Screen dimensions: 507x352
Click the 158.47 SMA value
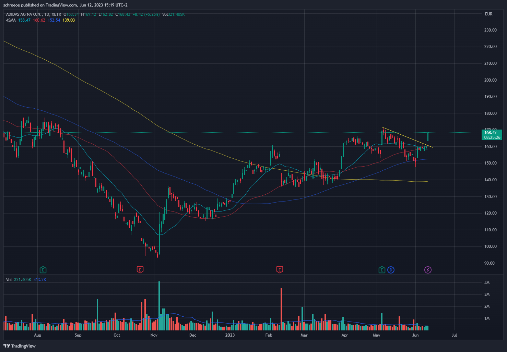click(24, 20)
